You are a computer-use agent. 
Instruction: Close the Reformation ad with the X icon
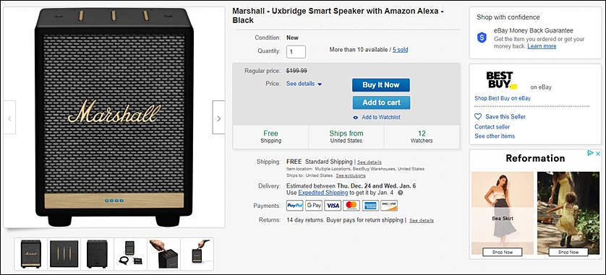click(597, 153)
